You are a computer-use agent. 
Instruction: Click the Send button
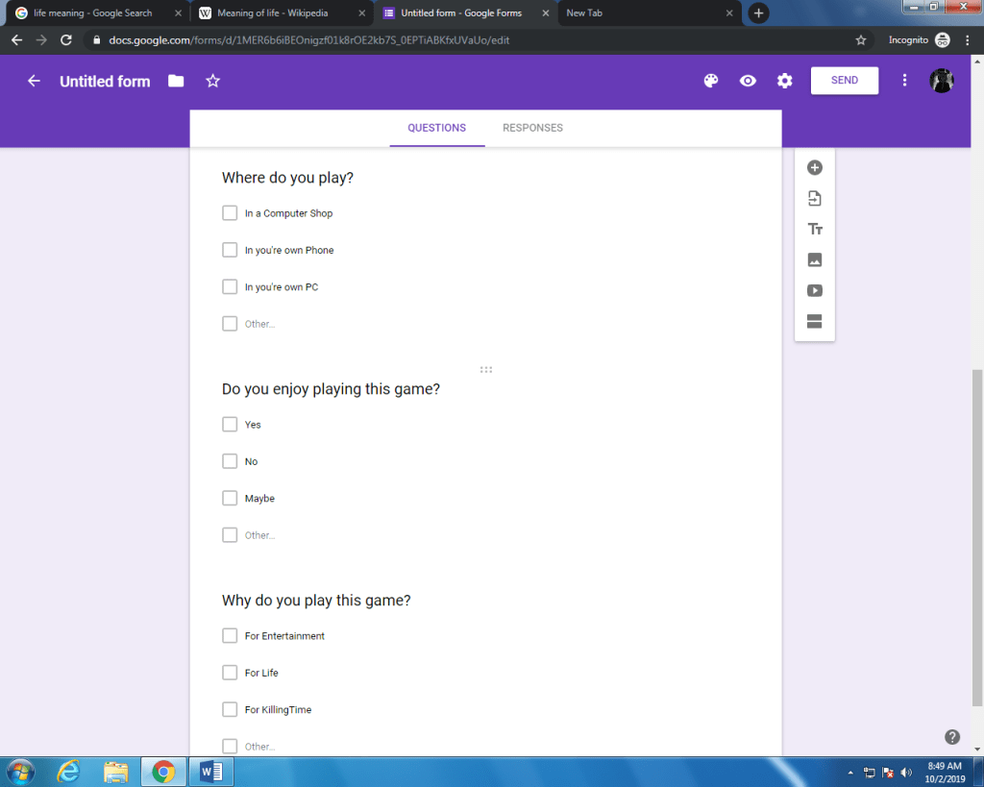[844, 81]
